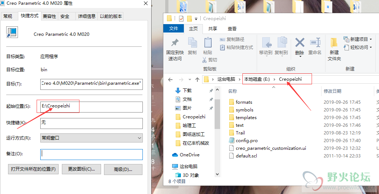Click chevron after 这台电脑 in address bar

tap(240, 79)
